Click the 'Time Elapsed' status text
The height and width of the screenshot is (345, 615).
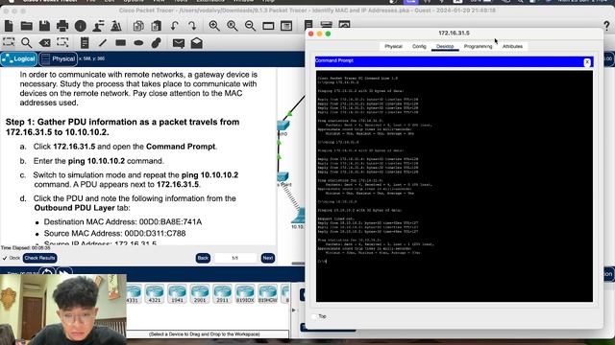[x=26, y=248]
